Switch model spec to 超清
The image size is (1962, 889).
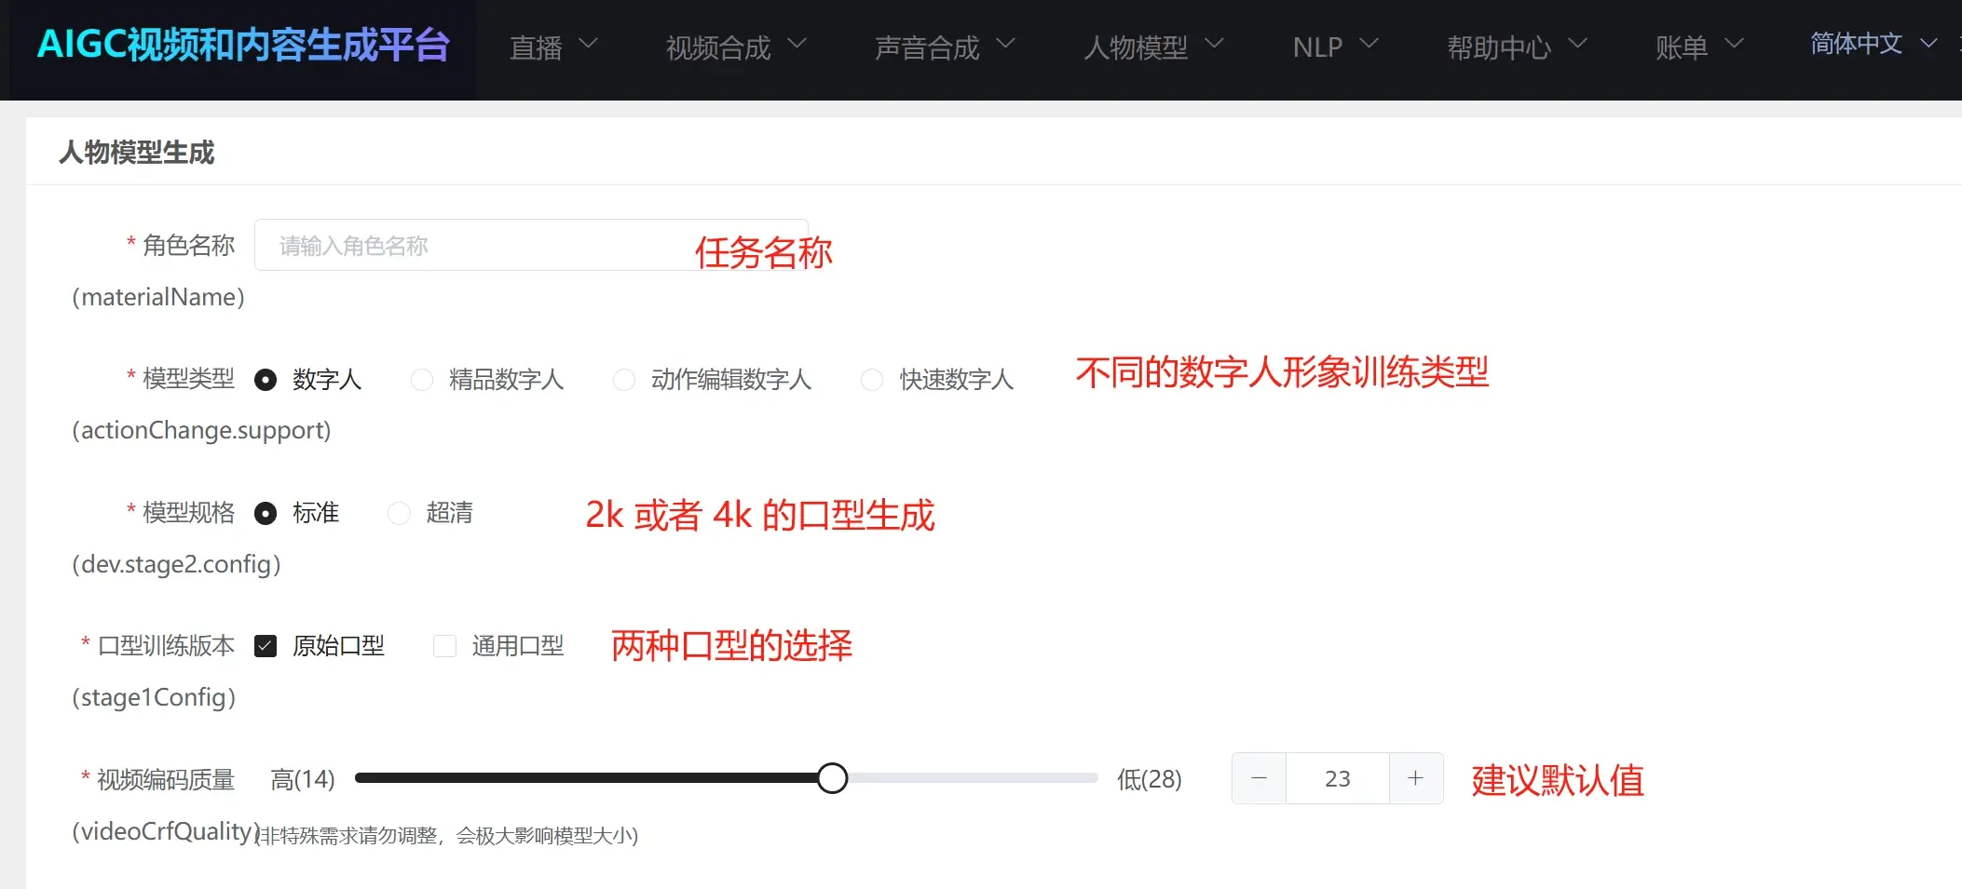tap(400, 514)
